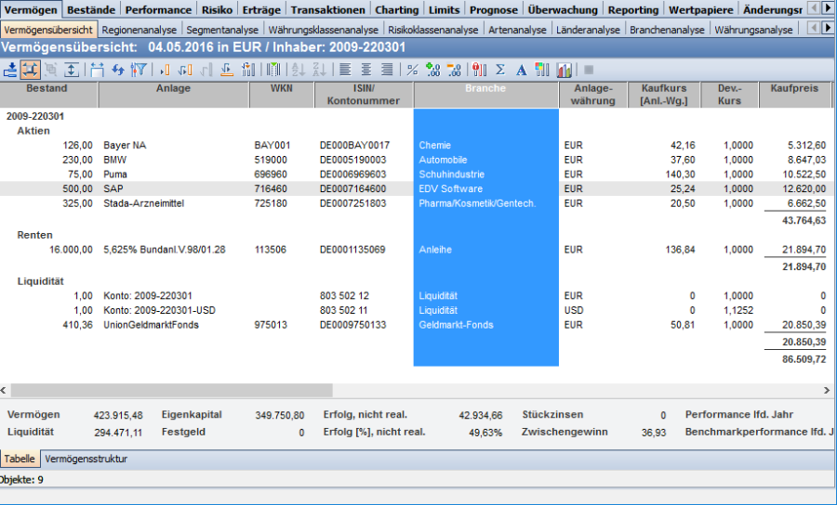The image size is (837, 505).
Task: Switch to the Performance tab
Action: pyautogui.click(x=158, y=9)
